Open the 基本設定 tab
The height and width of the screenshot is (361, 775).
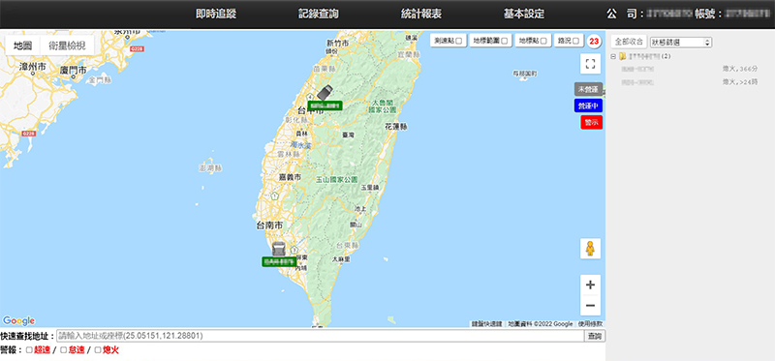coord(524,14)
